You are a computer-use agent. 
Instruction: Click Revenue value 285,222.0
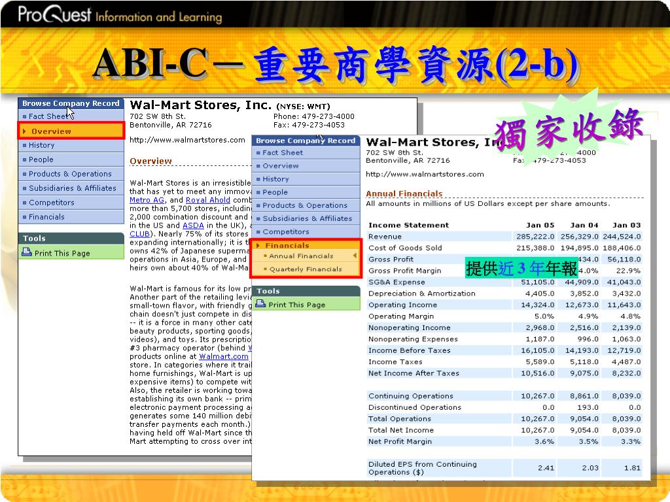[535, 237]
